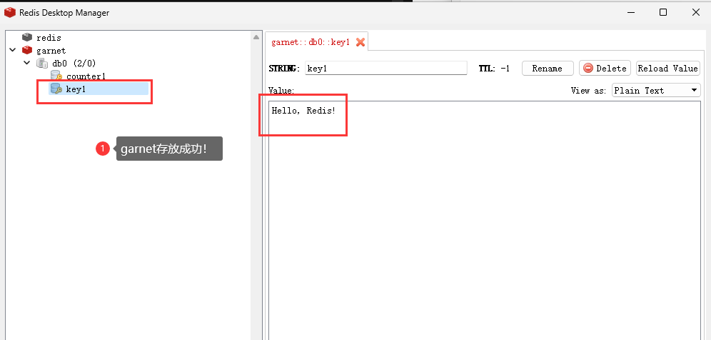This screenshot has width=711, height=340.
Task: Click the db0 database icon
Action: (41, 63)
